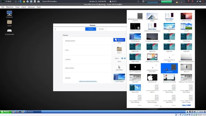Show more themes with the down chevron
Image resolution: width=206 pixels, height=116 pixels.
click(x=161, y=106)
